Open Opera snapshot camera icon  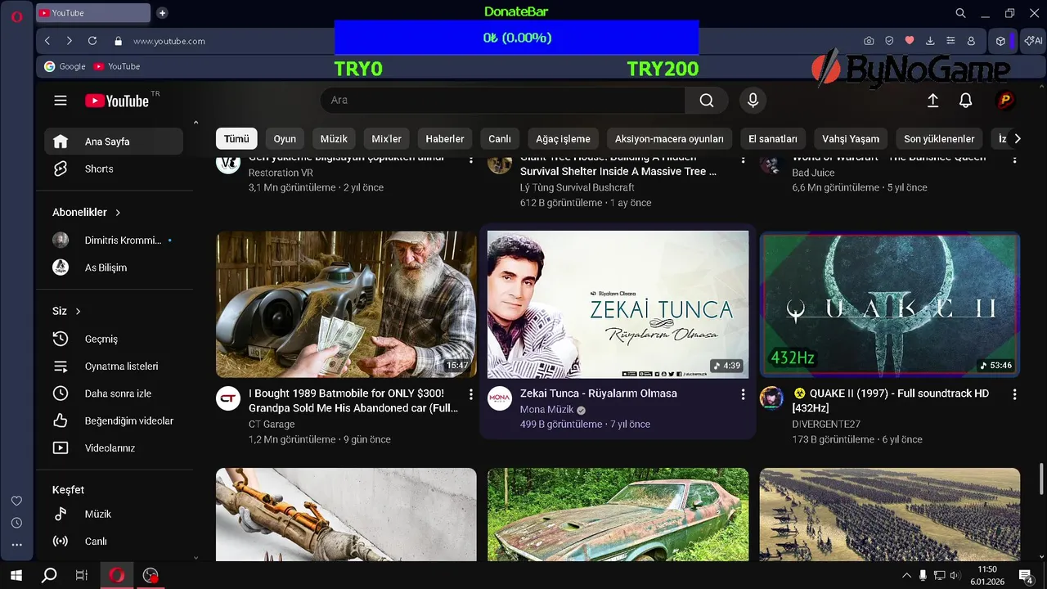point(869,41)
